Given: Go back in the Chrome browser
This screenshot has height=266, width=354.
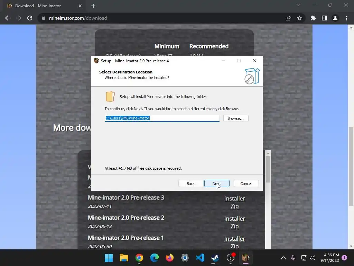Looking at the screenshot, I should point(8,18).
